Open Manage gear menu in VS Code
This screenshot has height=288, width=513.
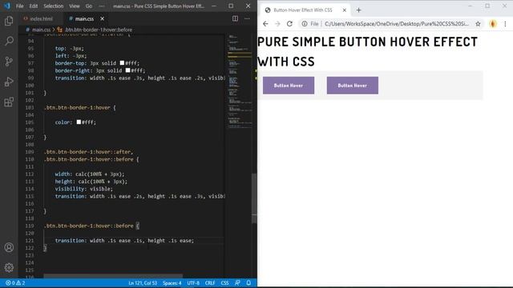pos(9,267)
